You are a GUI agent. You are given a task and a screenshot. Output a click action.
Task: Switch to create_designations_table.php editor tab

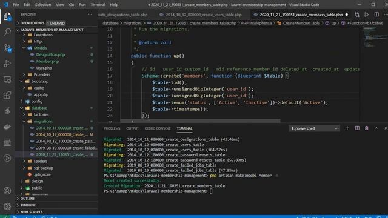coord(123,15)
